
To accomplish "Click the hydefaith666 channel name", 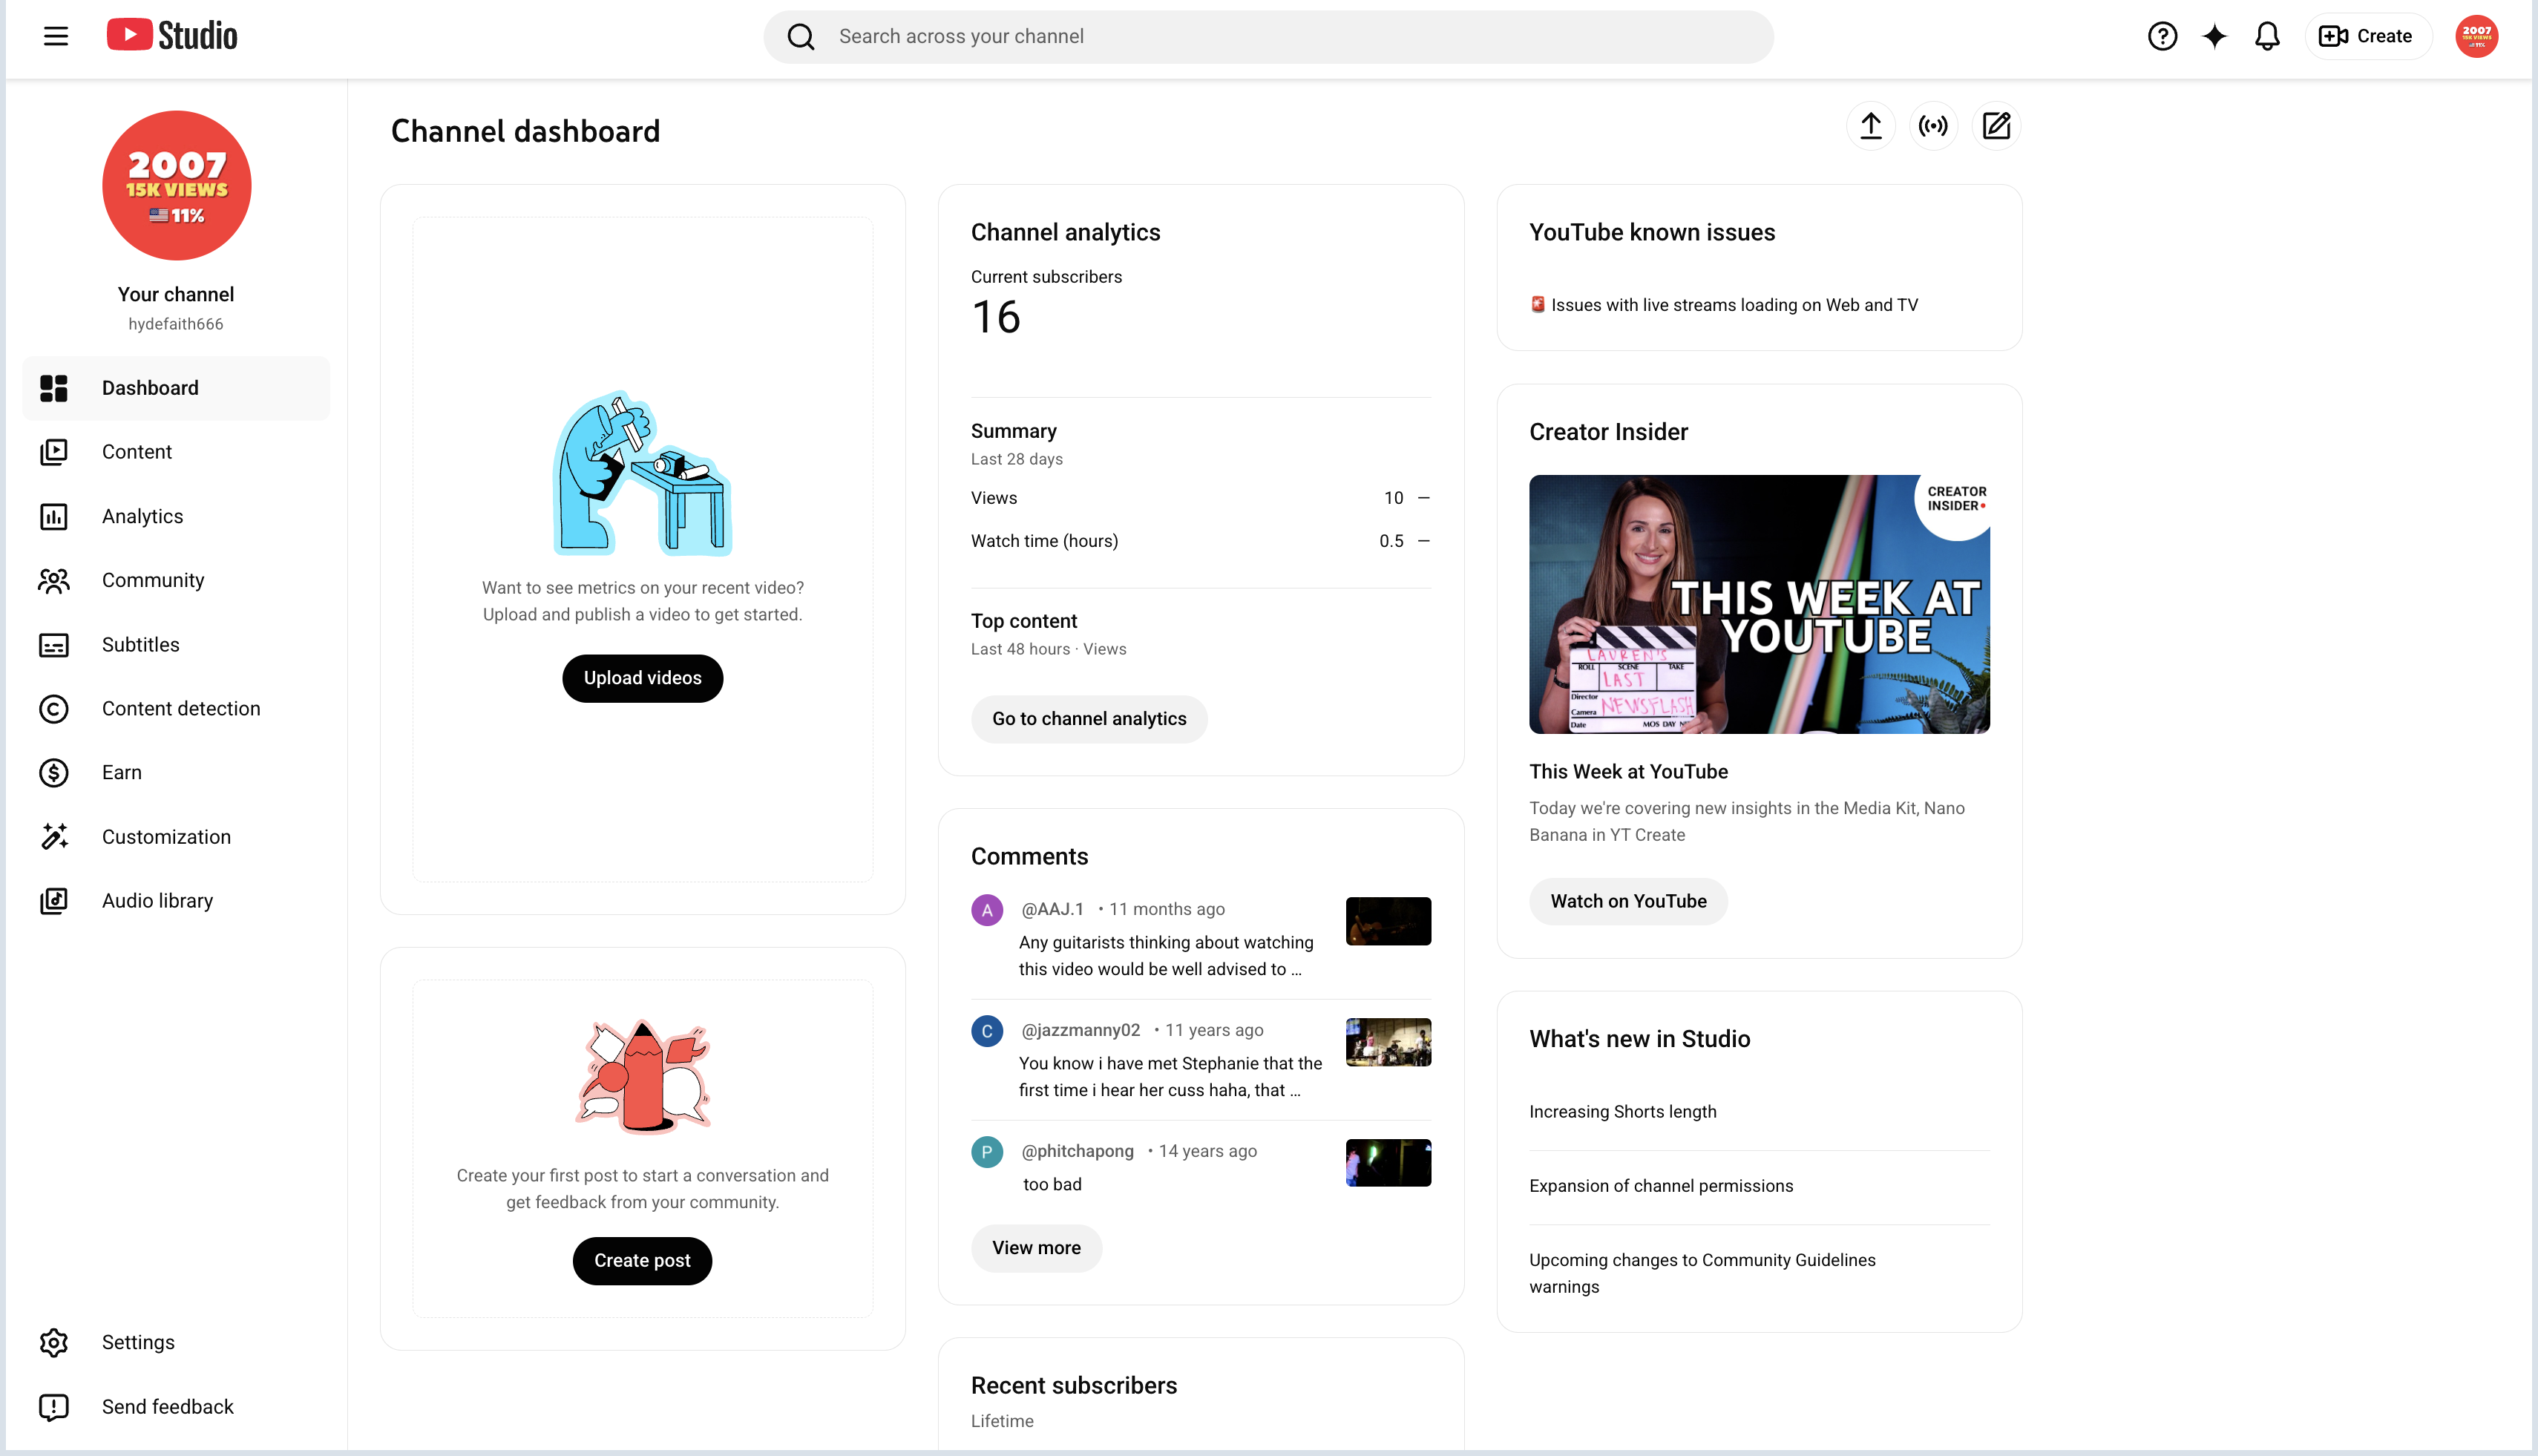I will pyautogui.click(x=176, y=324).
